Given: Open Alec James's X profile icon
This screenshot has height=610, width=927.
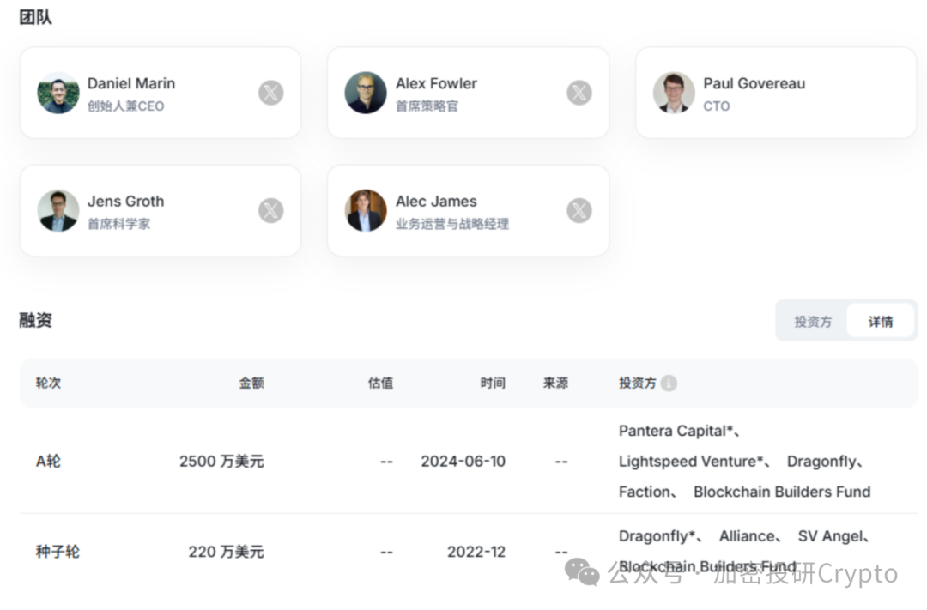Looking at the screenshot, I should [x=579, y=210].
